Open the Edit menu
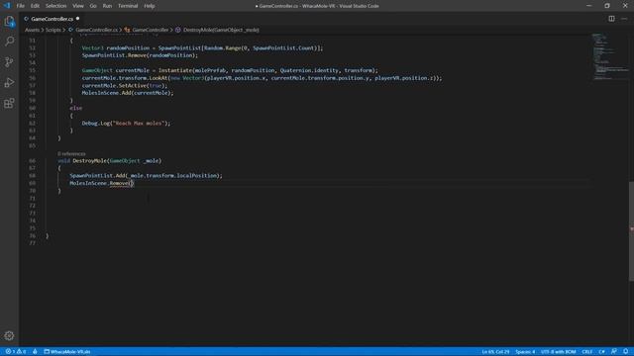634x356 pixels. [x=36, y=6]
